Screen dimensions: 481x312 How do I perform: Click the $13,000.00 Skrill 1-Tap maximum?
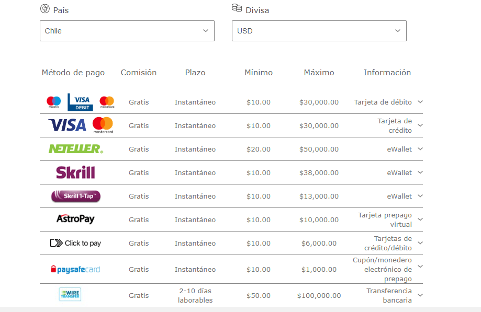point(319,197)
